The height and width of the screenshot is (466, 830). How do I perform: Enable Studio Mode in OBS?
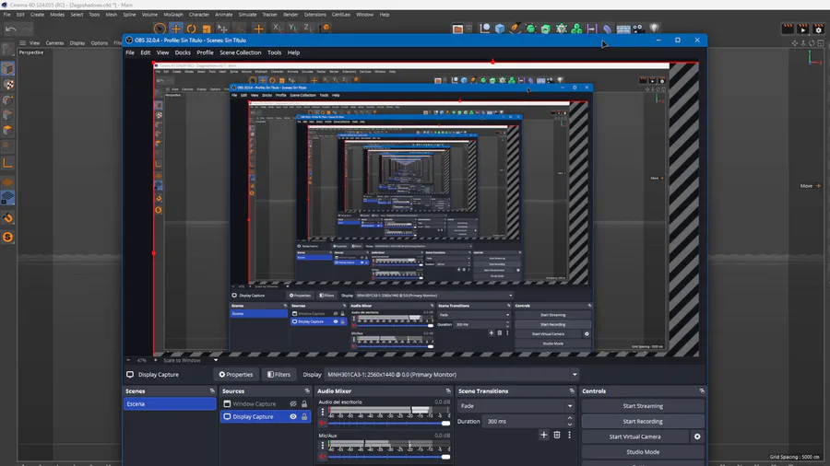(643, 452)
